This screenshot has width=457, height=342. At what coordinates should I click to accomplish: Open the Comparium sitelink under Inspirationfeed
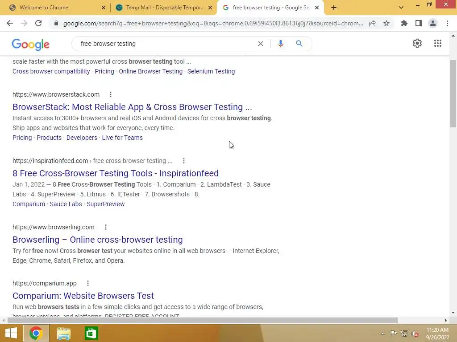(x=29, y=204)
